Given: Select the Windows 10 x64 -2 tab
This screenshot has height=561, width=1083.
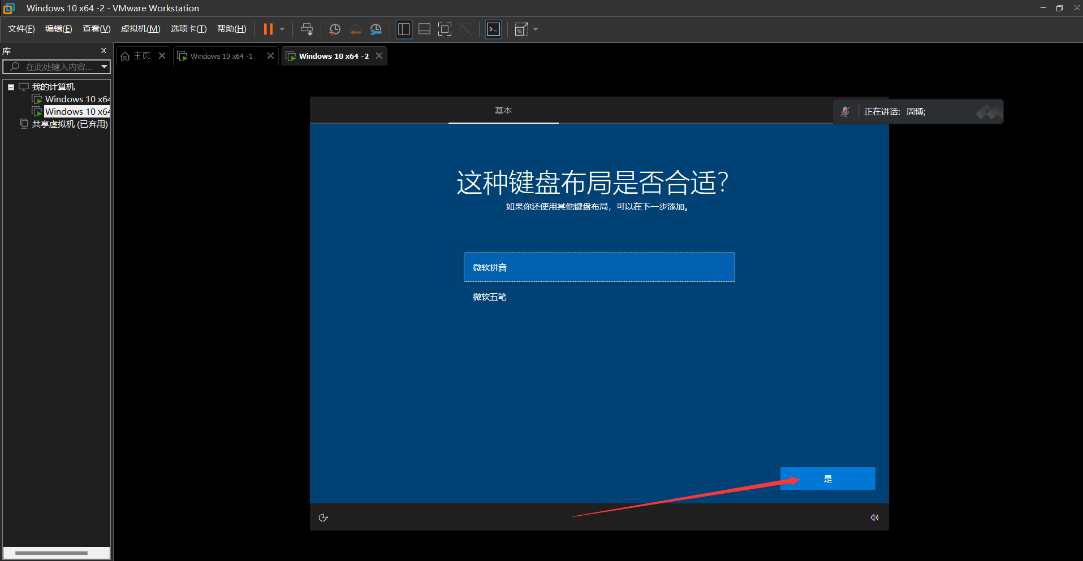Looking at the screenshot, I should tap(334, 56).
